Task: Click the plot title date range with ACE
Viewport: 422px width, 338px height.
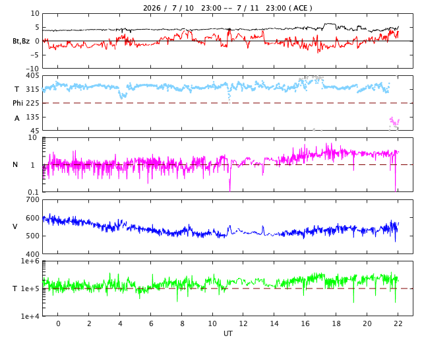Action: click(x=227, y=8)
